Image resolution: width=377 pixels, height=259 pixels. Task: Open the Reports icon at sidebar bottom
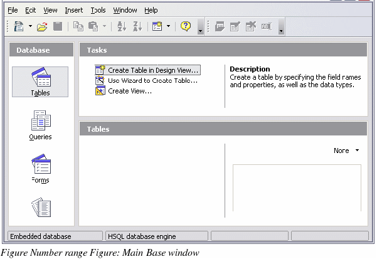40,208
